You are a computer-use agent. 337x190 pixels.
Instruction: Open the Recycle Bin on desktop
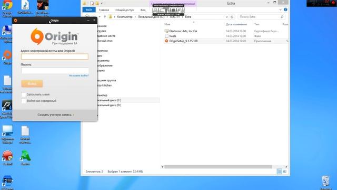(x=325, y=183)
